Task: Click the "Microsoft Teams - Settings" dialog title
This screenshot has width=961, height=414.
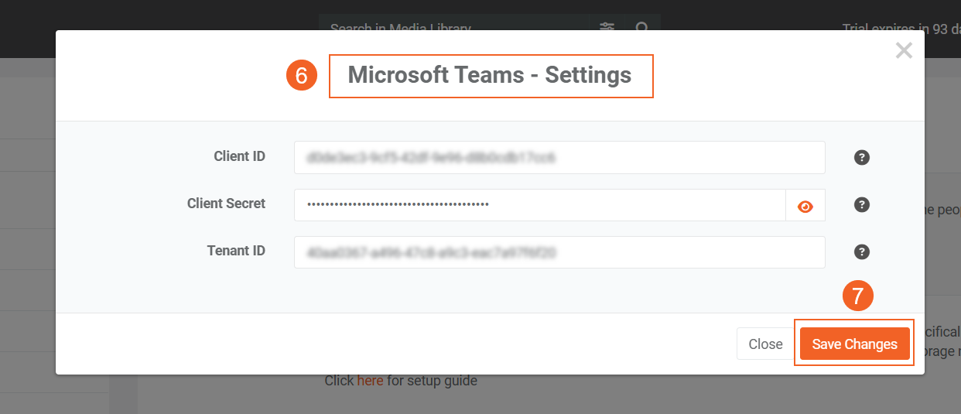Action: point(490,75)
